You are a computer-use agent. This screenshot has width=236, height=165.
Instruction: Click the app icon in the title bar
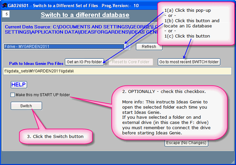(4, 6)
